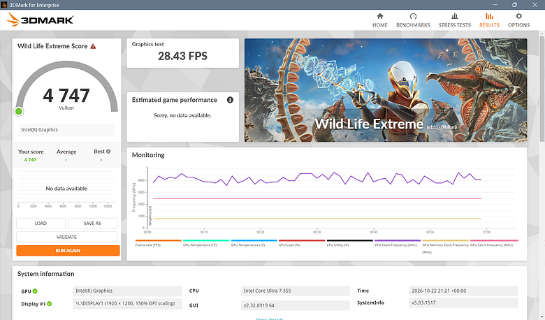Viewport: 545px width, 320px height.
Task: Open the Stress Tests tab
Action: tap(455, 20)
